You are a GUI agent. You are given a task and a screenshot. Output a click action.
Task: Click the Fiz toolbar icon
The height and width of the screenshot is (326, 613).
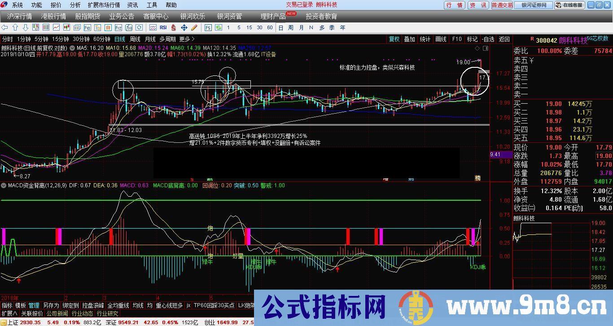click(x=118, y=27)
